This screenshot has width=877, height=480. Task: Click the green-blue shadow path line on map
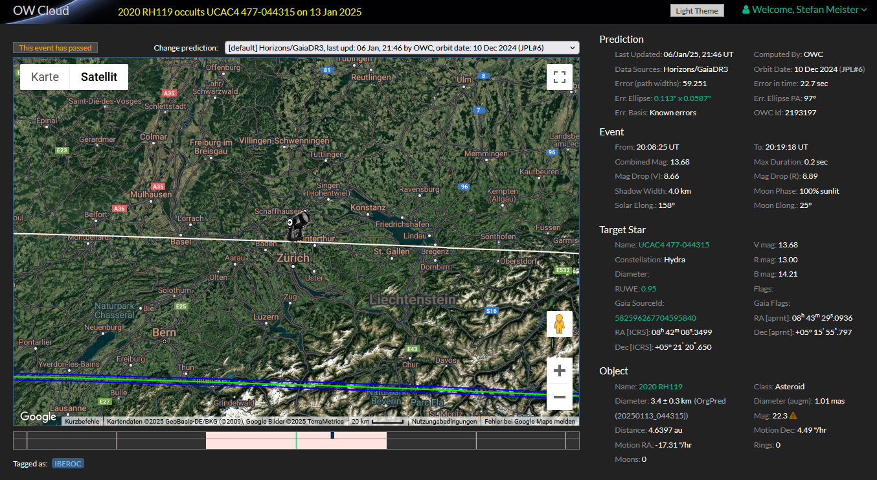[296, 387]
